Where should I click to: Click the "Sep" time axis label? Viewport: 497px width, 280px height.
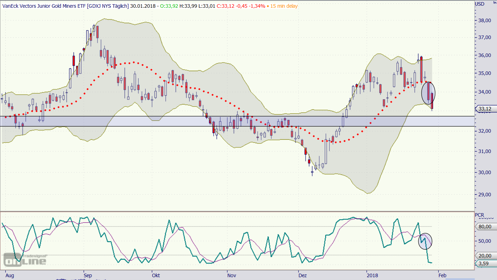tap(88, 275)
